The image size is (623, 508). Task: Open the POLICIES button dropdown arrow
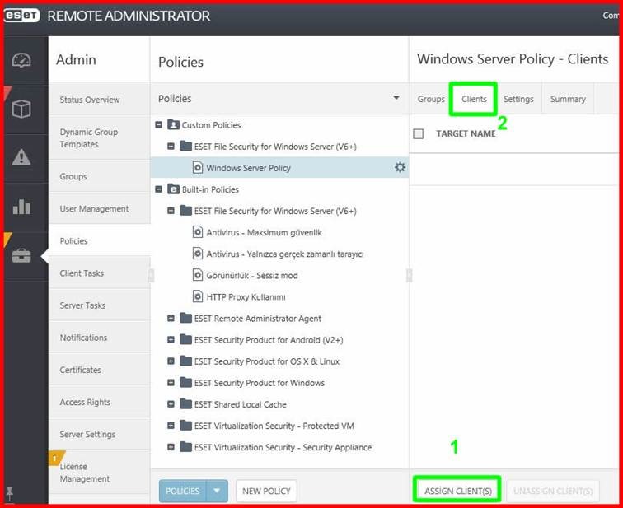[x=217, y=491]
